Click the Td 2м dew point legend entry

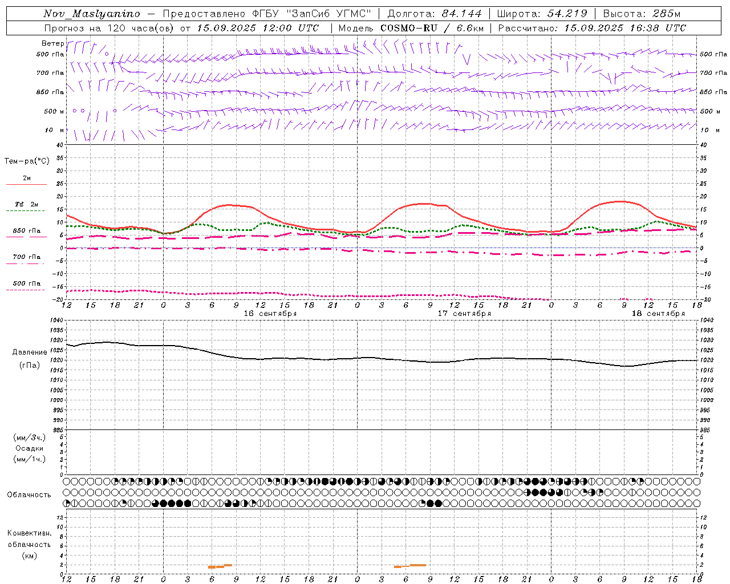pyautogui.click(x=26, y=204)
